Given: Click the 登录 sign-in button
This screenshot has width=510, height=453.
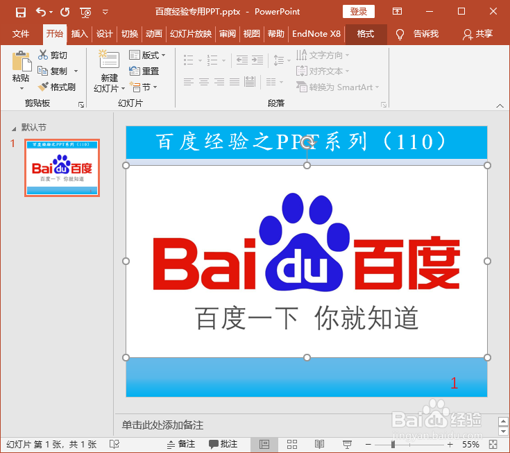Looking at the screenshot, I should tap(359, 12).
